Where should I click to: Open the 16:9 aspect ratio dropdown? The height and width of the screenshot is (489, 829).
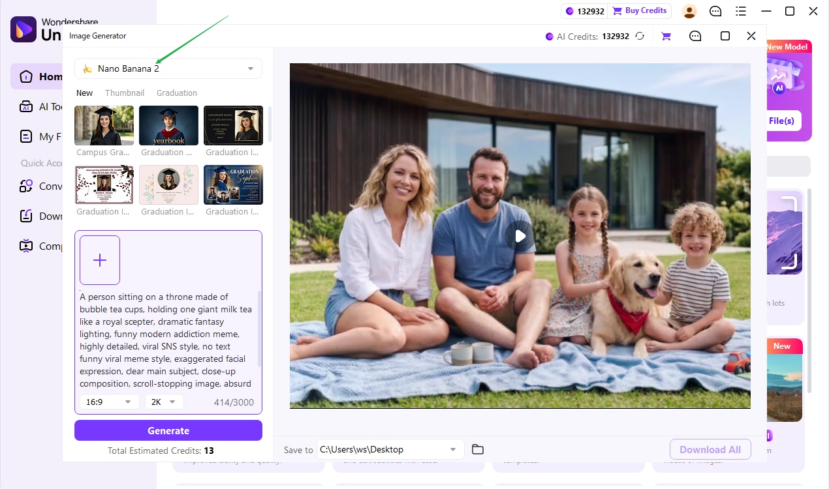coord(109,402)
